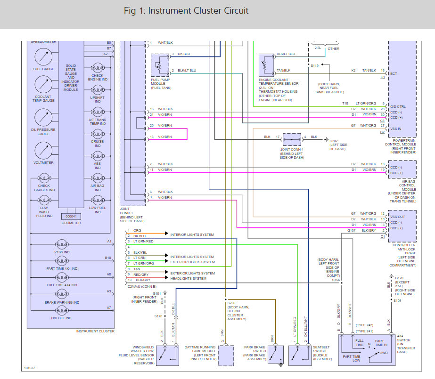Click the 4x4 switch 2WD contact symbol
The image size is (435, 379).
click(x=375, y=355)
